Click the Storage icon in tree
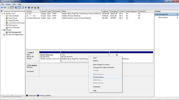 [x=4, y=30]
